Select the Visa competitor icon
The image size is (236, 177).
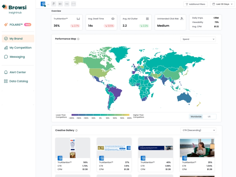[67, 4]
